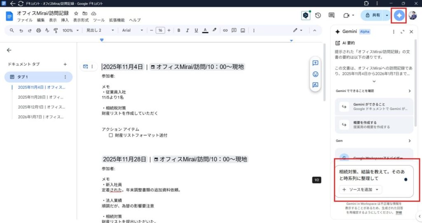
Task: Show all comments icon in header
Action: tap(331, 15)
